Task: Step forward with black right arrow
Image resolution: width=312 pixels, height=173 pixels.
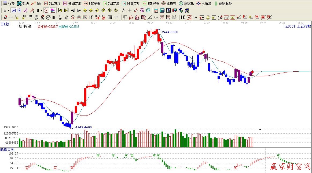Action: click(79, 10)
